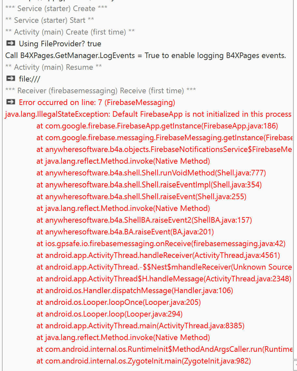Select the 'Call B4XPages.GetManager.LogEvents = True' log line
Screen dimensions: 297x371
(146, 55)
